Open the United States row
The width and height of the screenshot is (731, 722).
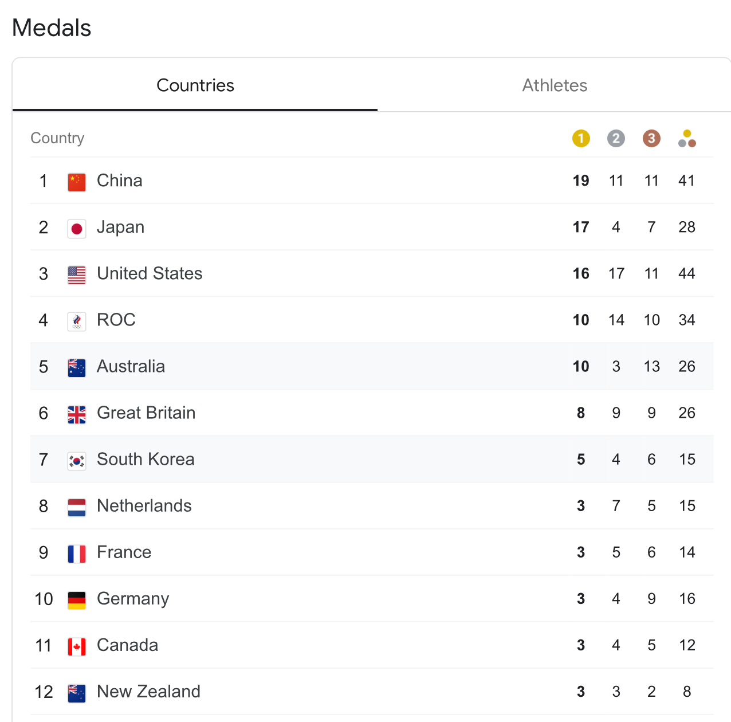coord(372,273)
